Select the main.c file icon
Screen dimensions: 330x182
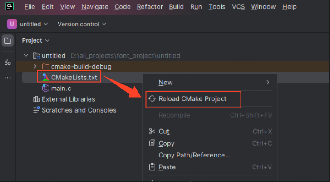coord(45,88)
